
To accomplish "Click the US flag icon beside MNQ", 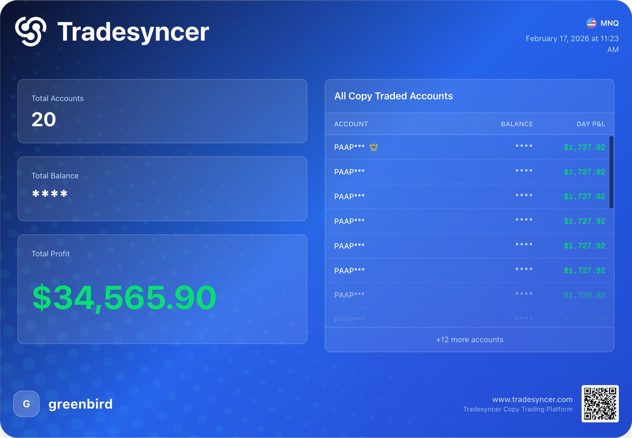I will 591,23.
